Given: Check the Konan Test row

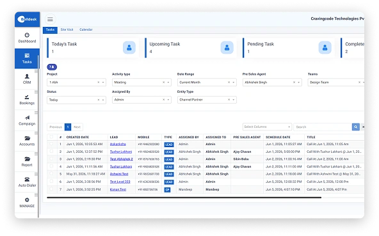Looking at the screenshot, I should [51, 189].
